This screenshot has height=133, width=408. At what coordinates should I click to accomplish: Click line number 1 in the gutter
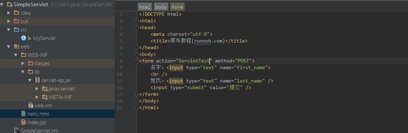pyautogui.click(x=121, y=14)
